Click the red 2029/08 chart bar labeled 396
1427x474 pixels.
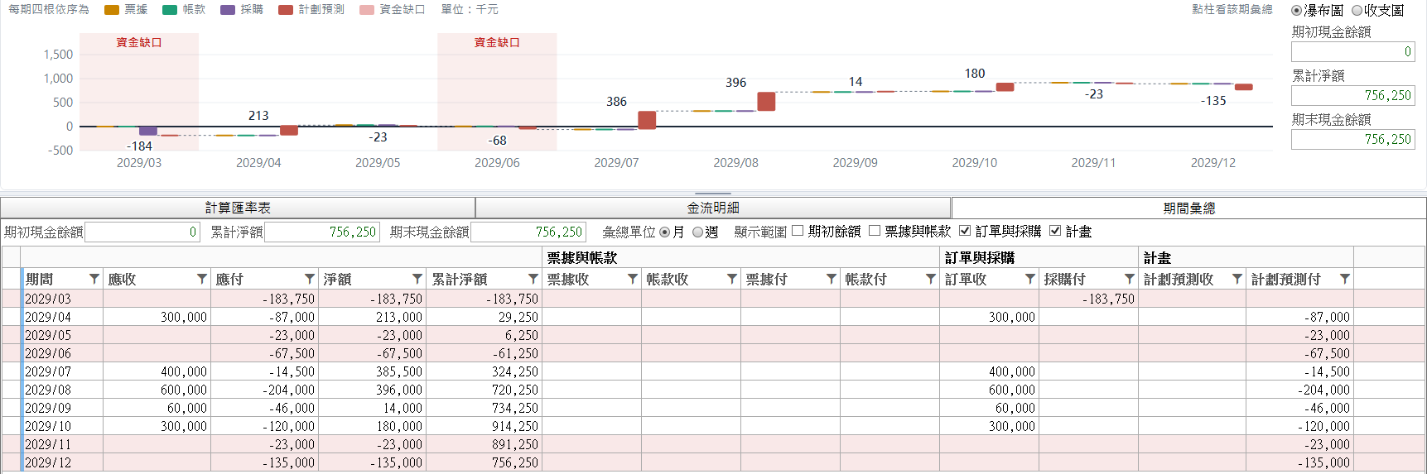(766, 101)
